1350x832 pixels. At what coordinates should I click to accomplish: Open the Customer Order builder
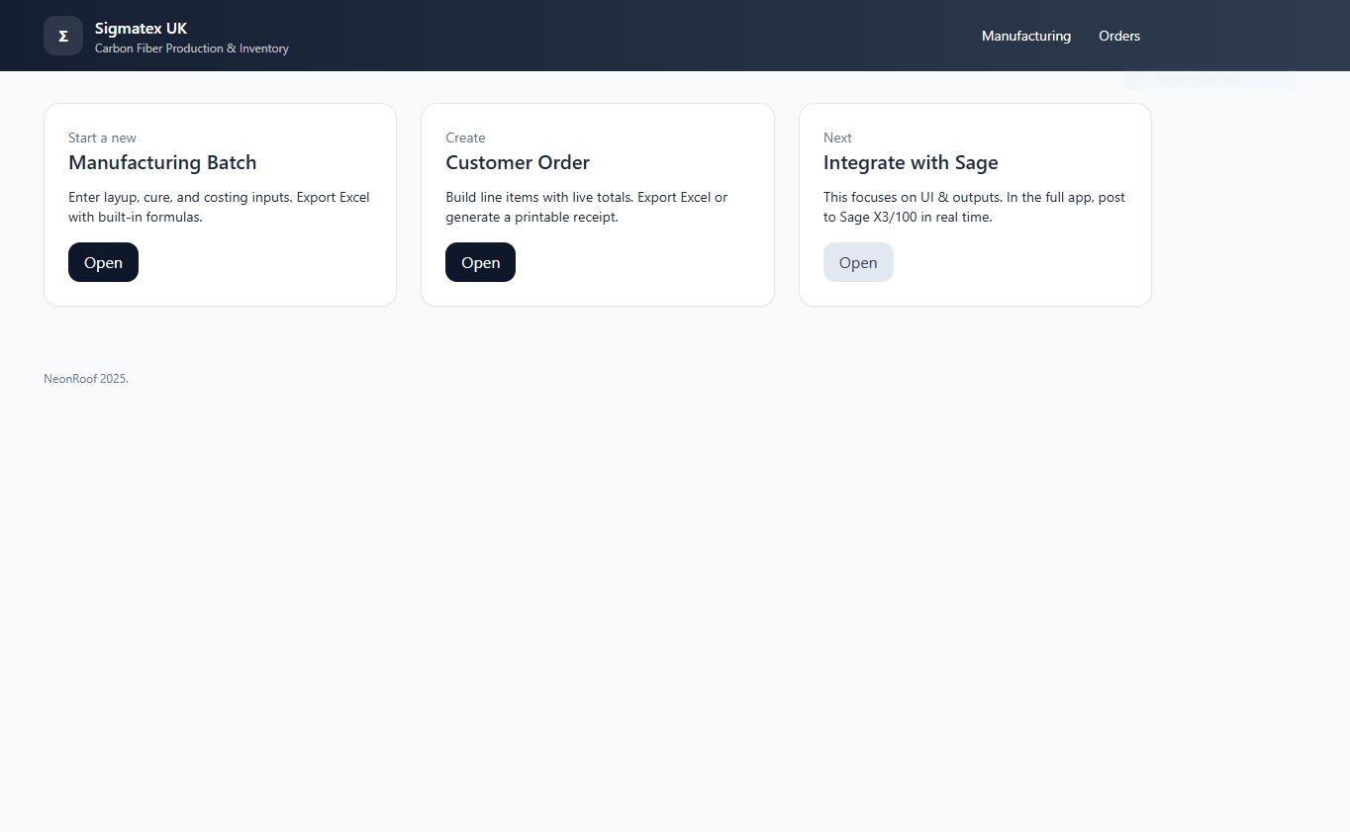point(480,262)
